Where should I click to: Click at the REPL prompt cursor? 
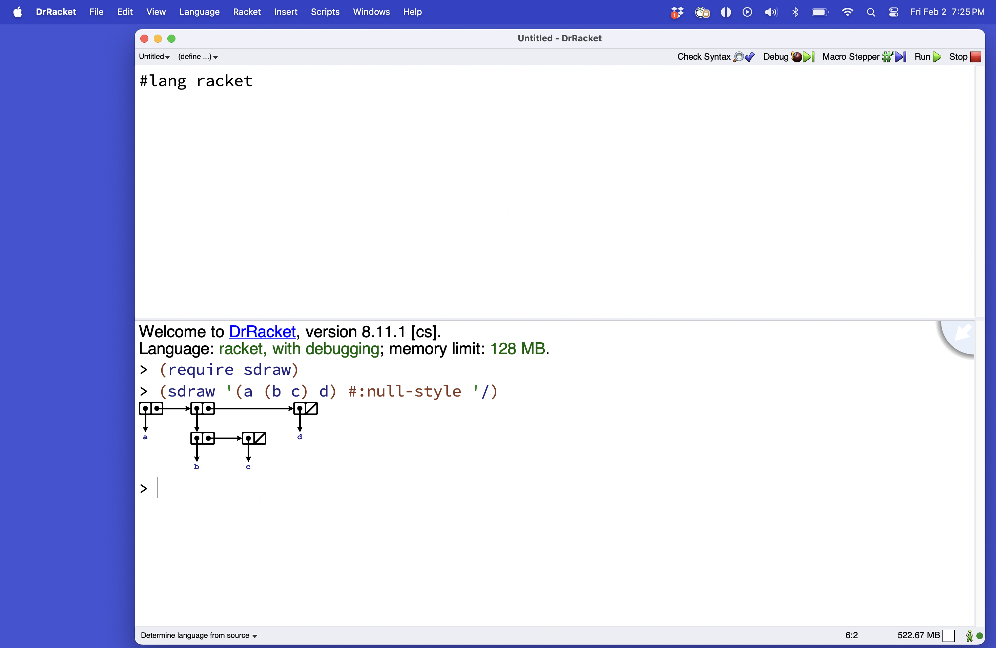pos(158,488)
